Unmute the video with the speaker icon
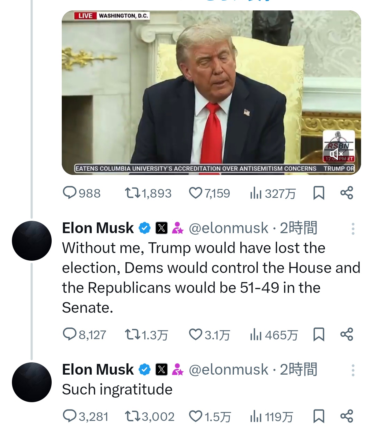The height and width of the screenshot is (427, 373). [336, 154]
